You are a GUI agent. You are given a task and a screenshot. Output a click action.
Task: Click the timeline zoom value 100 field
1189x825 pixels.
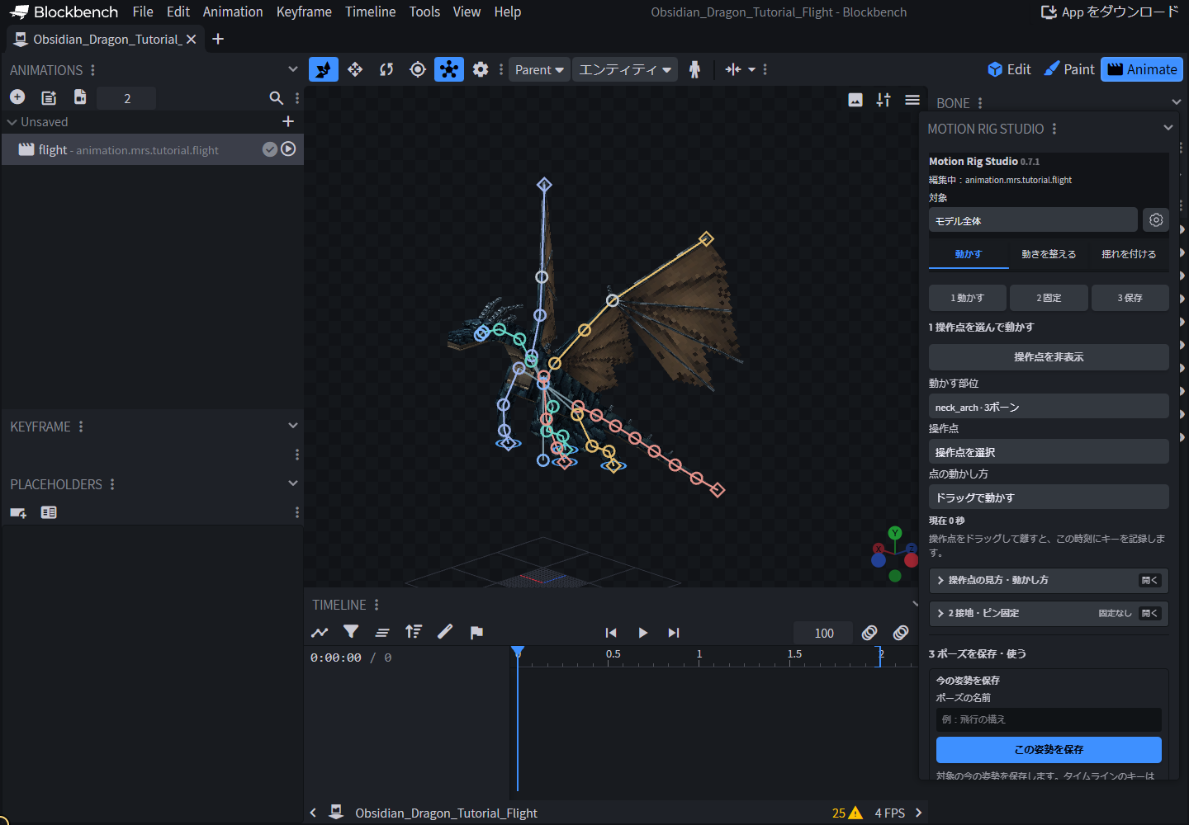tap(824, 633)
